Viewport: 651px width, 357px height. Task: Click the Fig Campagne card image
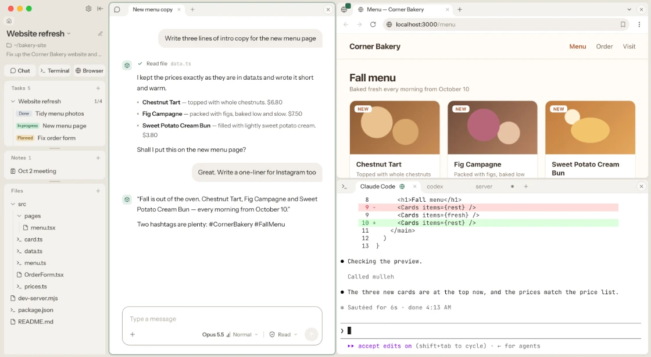[x=492, y=127]
